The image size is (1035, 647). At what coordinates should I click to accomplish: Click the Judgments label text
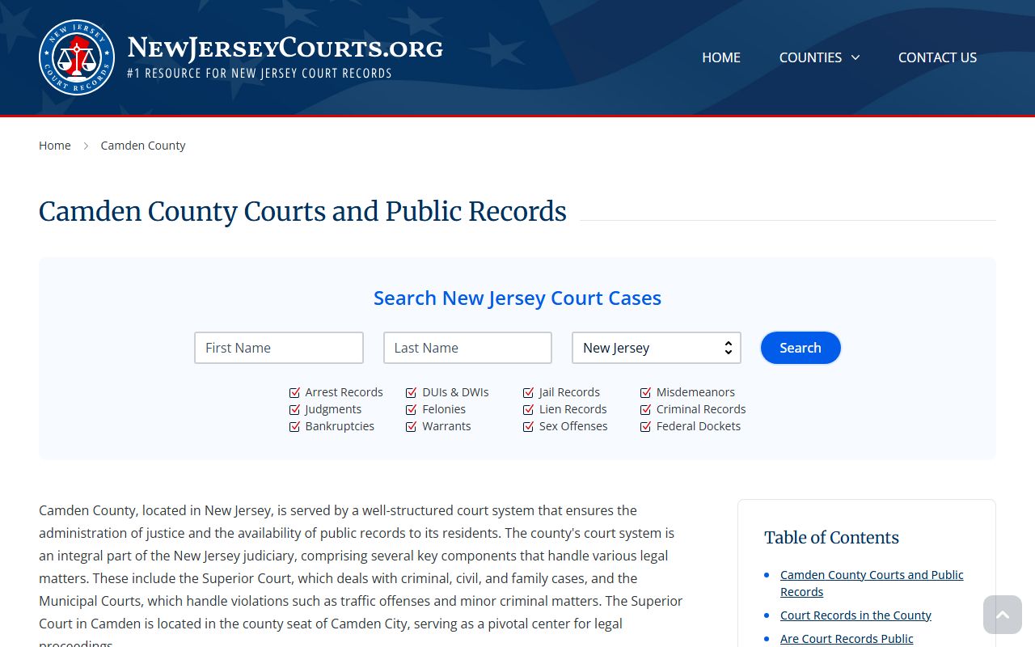(x=333, y=409)
